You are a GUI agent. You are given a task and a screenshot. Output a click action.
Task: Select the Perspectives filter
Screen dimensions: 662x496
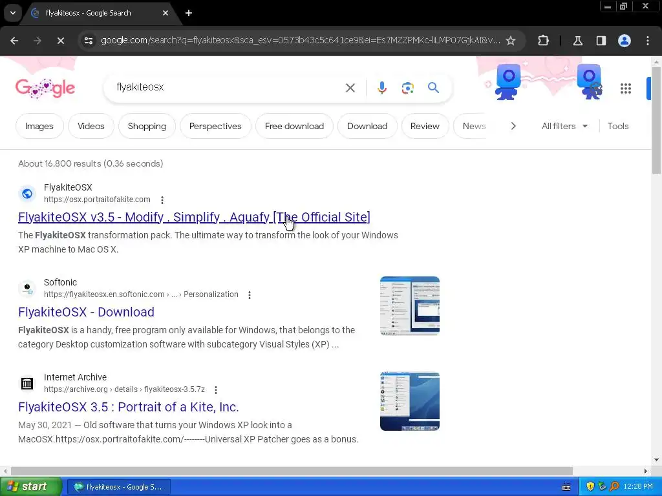coord(215,126)
